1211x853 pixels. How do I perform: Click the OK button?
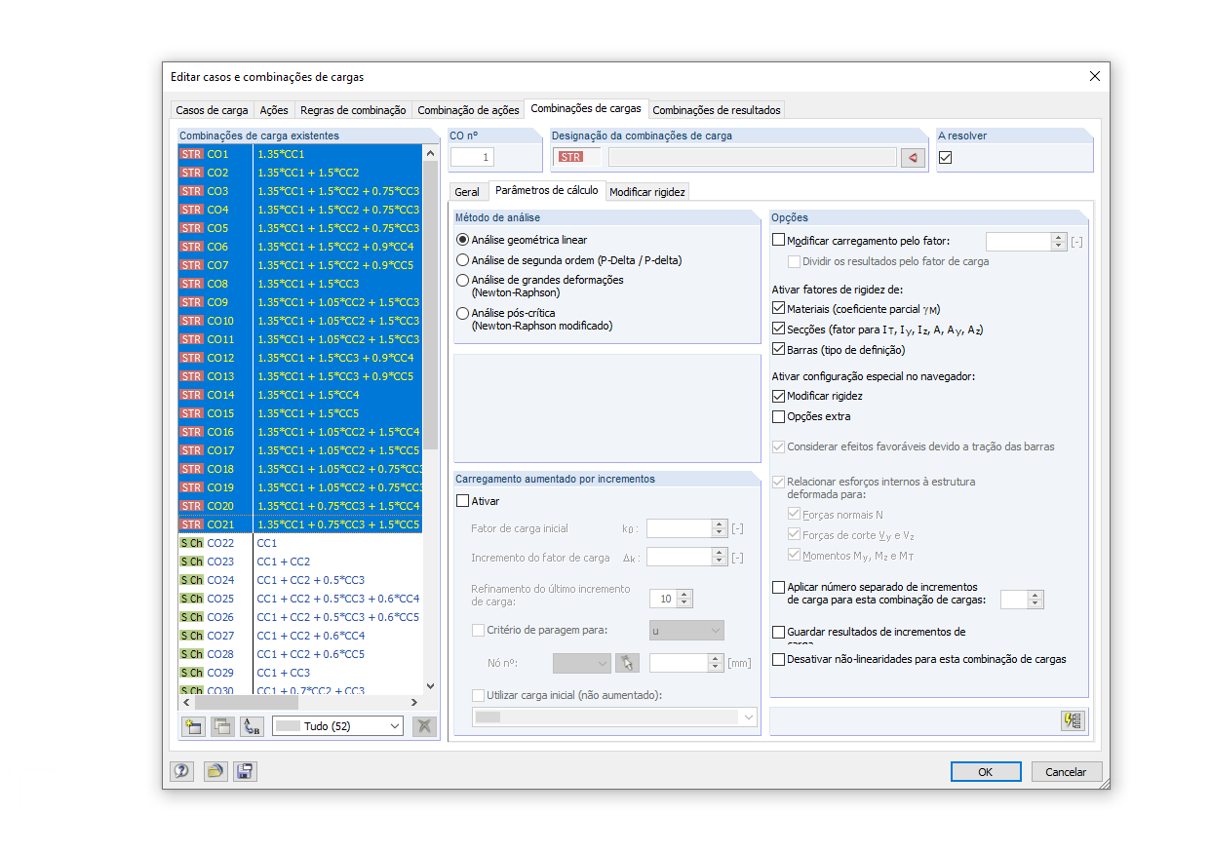point(986,771)
